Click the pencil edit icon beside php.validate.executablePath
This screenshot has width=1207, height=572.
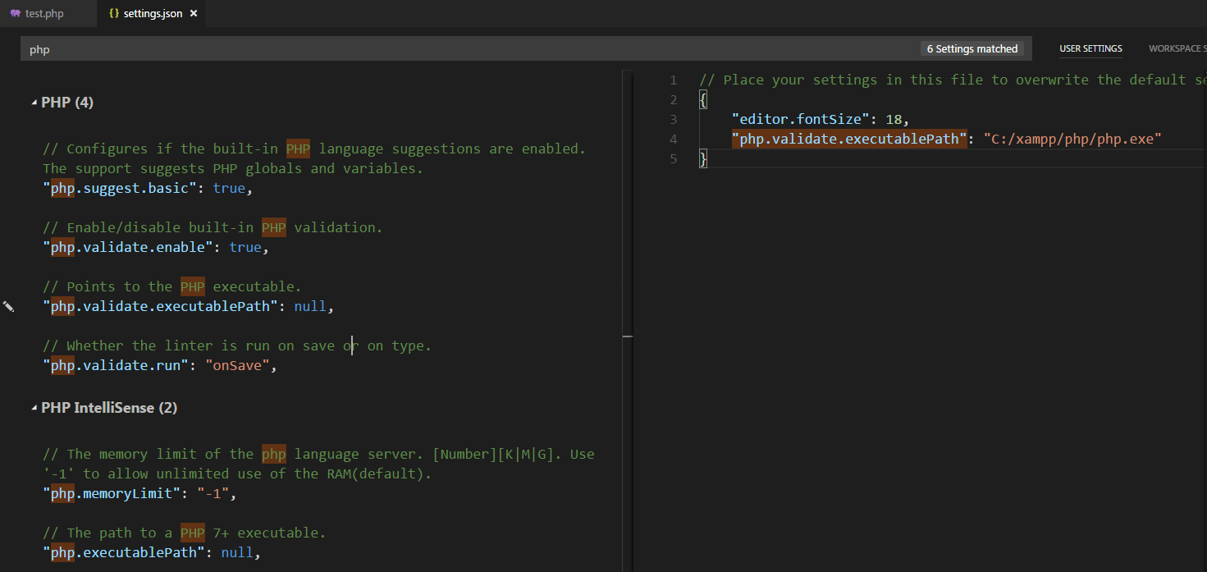click(10, 306)
